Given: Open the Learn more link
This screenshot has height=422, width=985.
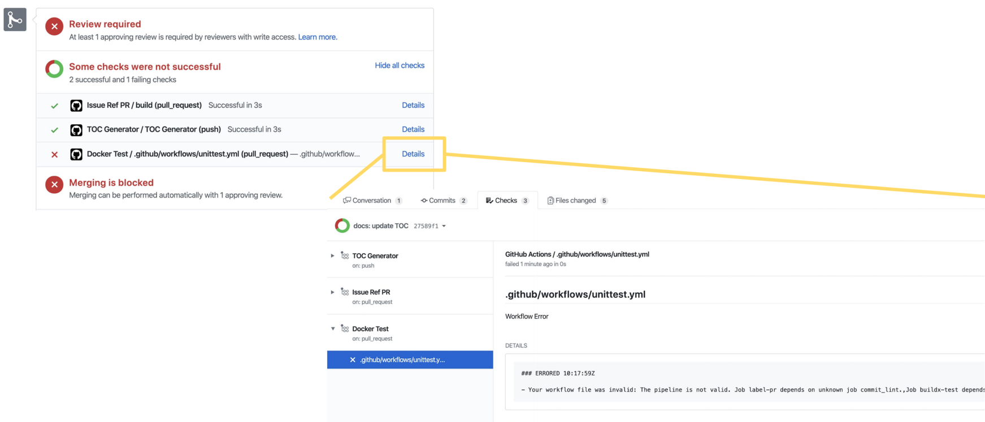Looking at the screenshot, I should 318,37.
